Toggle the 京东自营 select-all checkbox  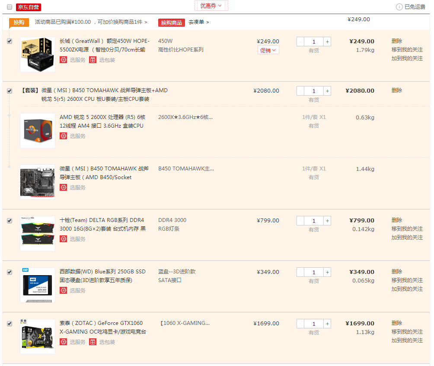coord(10,7)
